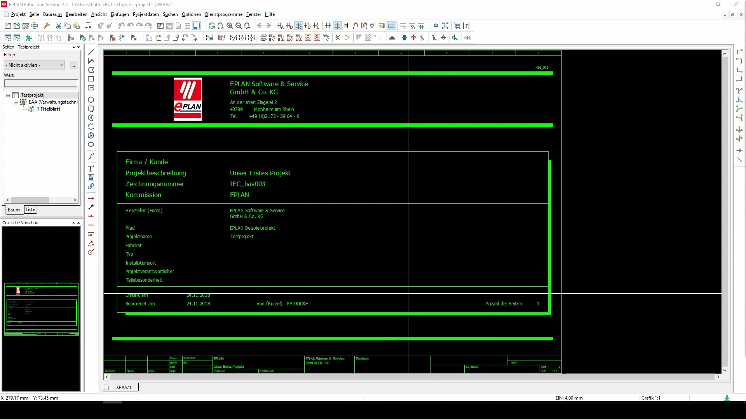The image size is (746, 419).
Task: Open the Print dialog via printer icon
Action: 35,26
